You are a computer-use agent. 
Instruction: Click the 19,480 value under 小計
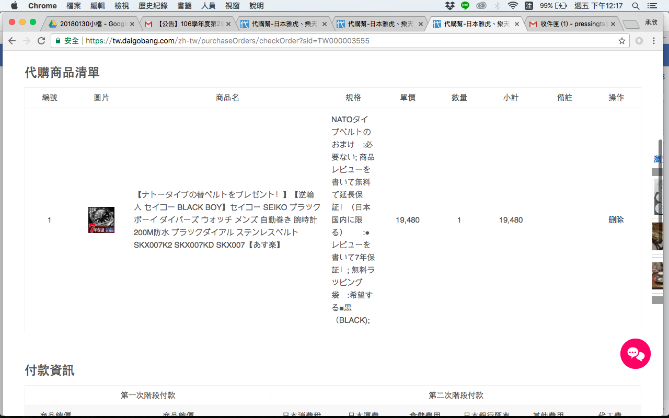click(x=511, y=220)
